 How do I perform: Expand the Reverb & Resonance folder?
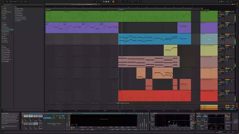coord(15,19)
